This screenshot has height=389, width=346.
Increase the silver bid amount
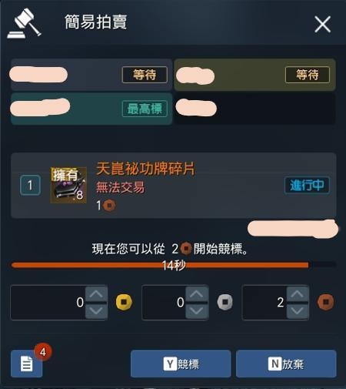tap(197, 294)
